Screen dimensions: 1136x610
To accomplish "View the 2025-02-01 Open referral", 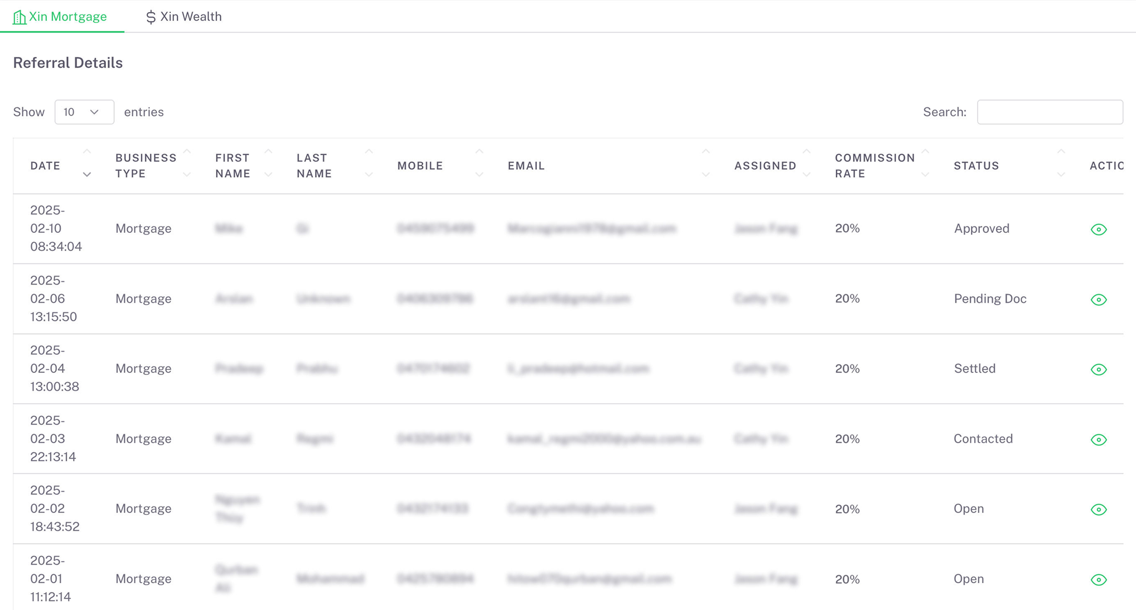I will click(x=1099, y=579).
